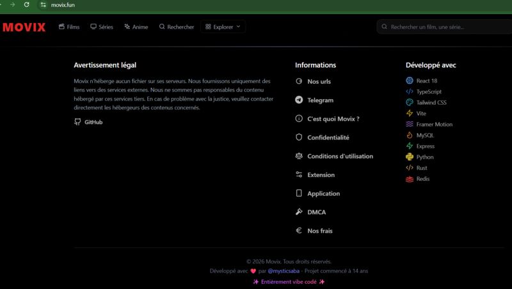Open the Application link
512x289 pixels.
point(317,194)
